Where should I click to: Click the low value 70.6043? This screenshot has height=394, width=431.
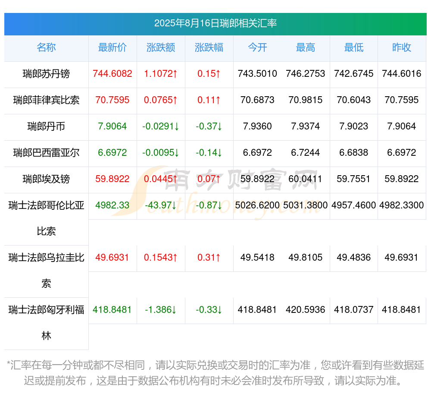point(354,100)
